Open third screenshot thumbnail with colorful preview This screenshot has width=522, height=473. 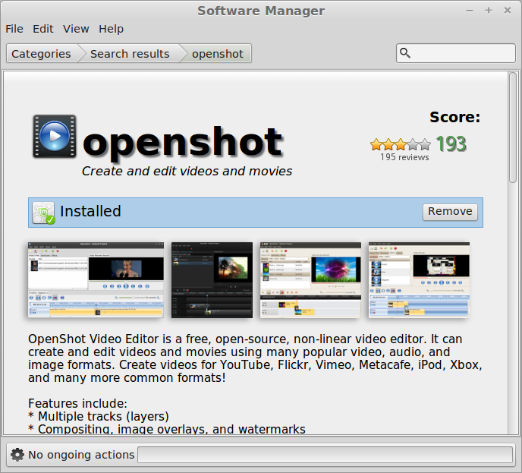(x=310, y=279)
